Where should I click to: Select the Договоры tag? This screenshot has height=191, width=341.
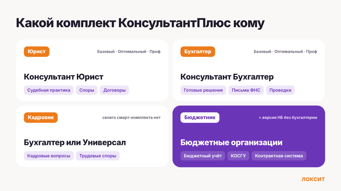pyautogui.click(x=115, y=90)
